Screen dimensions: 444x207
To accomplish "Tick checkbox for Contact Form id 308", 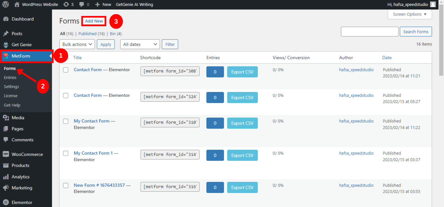I will click(x=66, y=70).
